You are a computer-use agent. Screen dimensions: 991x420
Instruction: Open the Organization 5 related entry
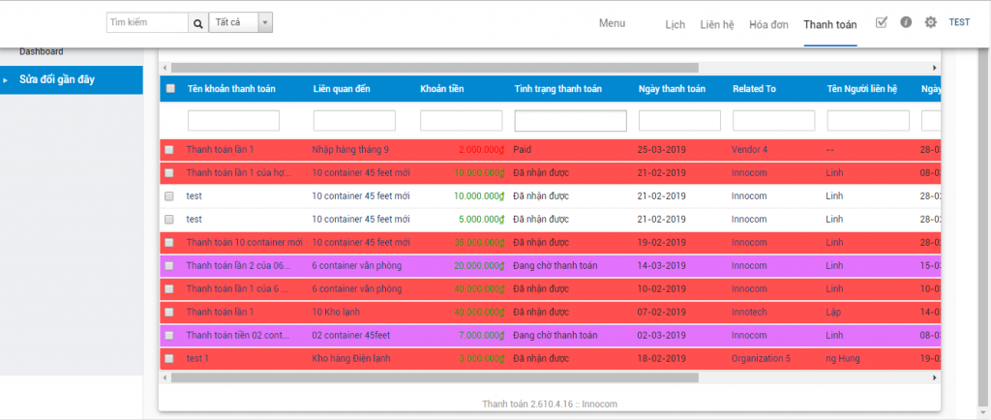point(761,359)
